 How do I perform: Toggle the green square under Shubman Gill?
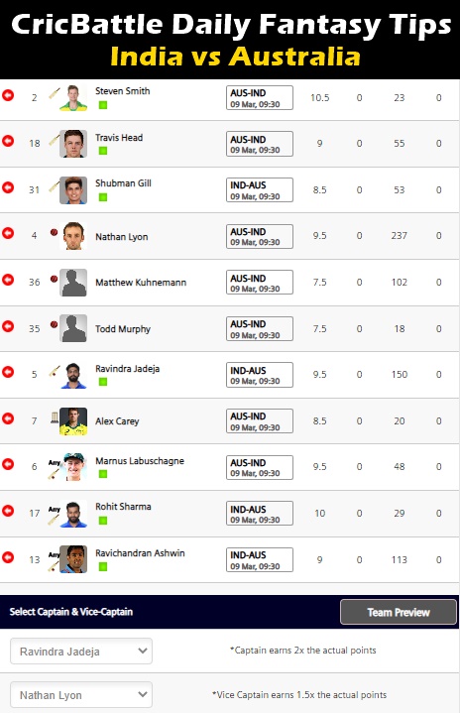click(x=103, y=197)
